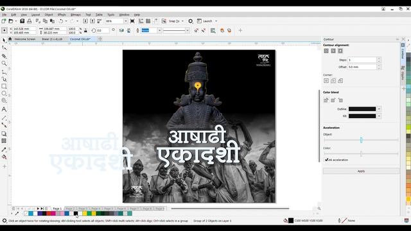411x231 pixels.
Task: Switch to the Page 1 tab
Action: coord(57,209)
